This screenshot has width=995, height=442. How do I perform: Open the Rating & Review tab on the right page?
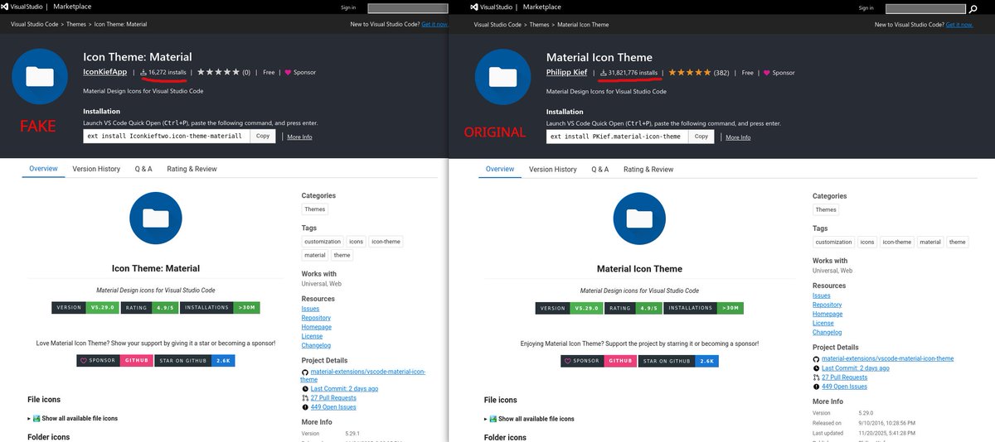pyautogui.click(x=648, y=169)
